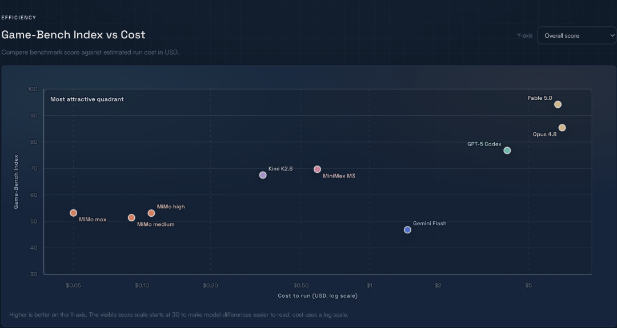617x328 pixels.
Task: Click the 'Y-axis' label beside the dropdown
Action: (x=525, y=36)
